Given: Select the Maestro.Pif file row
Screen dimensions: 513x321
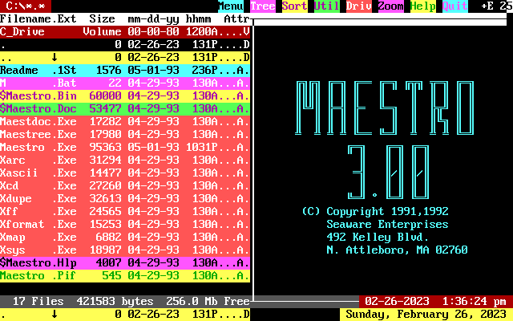Looking at the screenshot, I should pyautogui.click(x=125, y=276).
